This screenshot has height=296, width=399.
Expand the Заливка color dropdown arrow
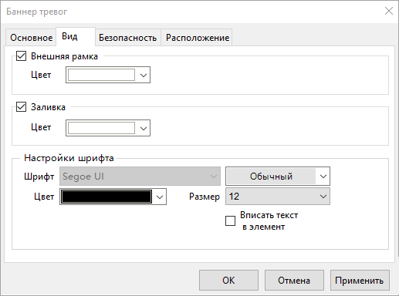pyautogui.click(x=144, y=128)
